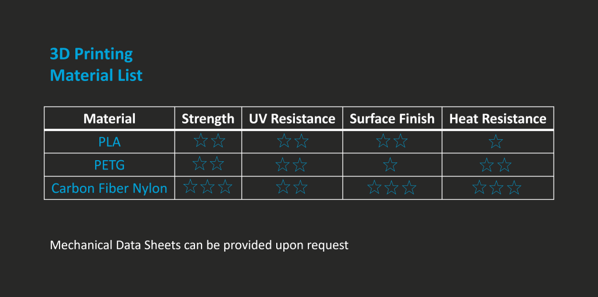Click Carbon Fiber Nylon Heat Resistance stars
Image resolution: width=598 pixels, height=297 pixels.
[x=497, y=188]
